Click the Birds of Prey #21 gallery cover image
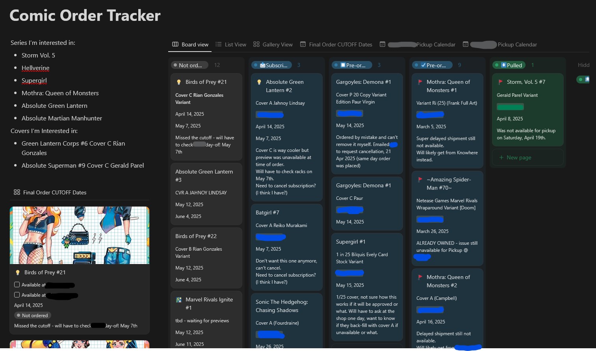The width and height of the screenshot is (596, 351). click(x=80, y=235)
